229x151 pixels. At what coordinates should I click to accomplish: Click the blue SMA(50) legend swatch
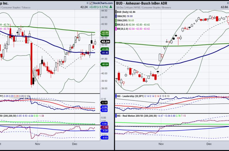(116, 16)
